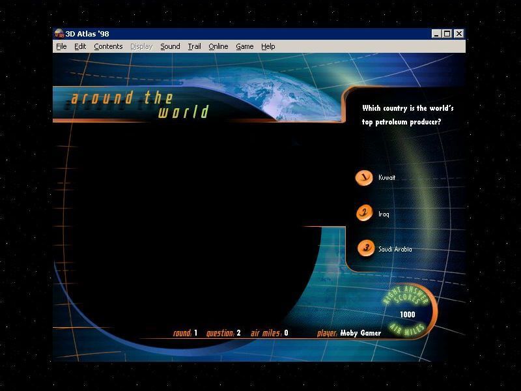Select orange answer button number 2

365,213
